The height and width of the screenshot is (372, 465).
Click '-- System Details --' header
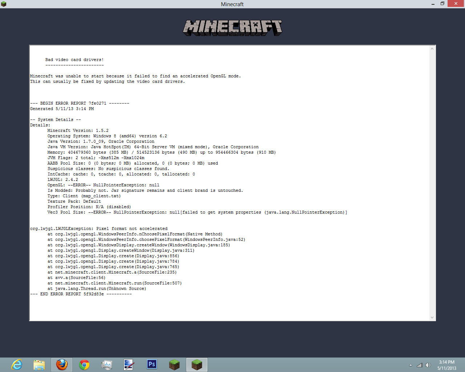point(56,120)
